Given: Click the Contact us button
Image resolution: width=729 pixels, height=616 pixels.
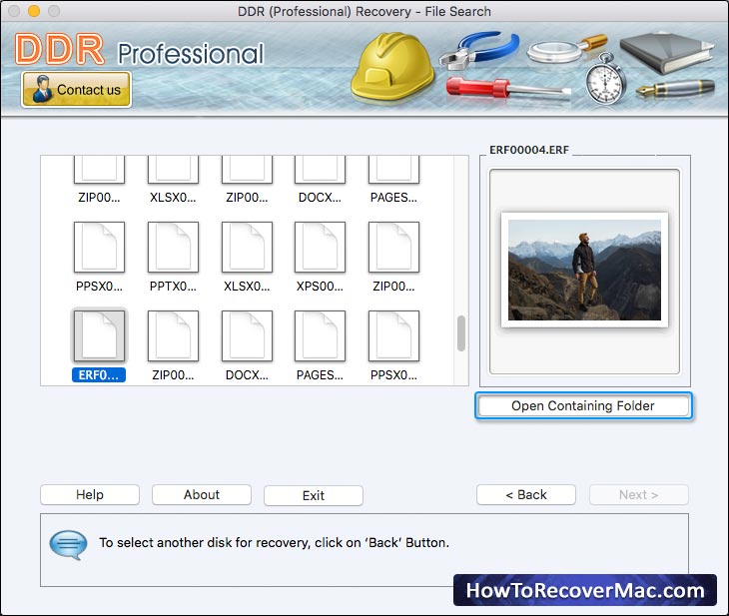Looking at the screenshot, I should (76, 89).
